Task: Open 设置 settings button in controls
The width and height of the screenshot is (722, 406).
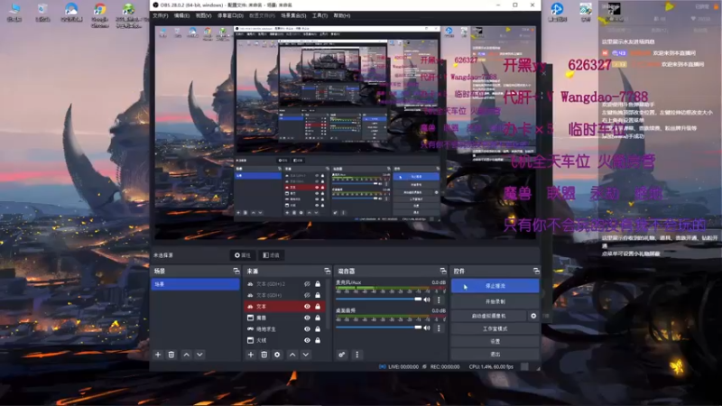Action: [x=495, y=342]
